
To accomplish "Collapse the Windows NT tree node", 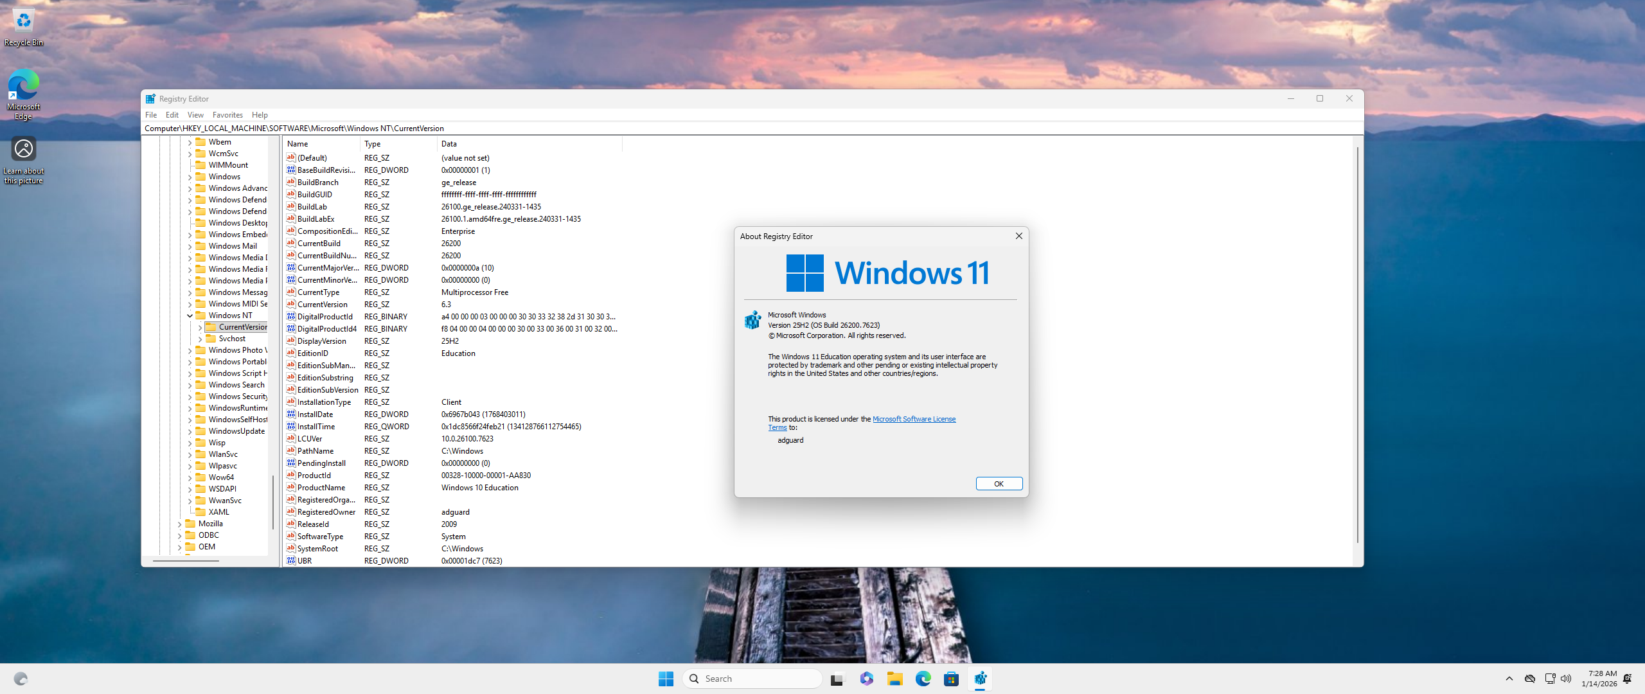I will point(190,316).
